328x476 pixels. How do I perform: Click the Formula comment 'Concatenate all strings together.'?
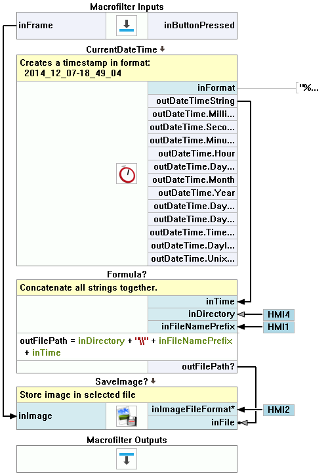click(89, 287)
